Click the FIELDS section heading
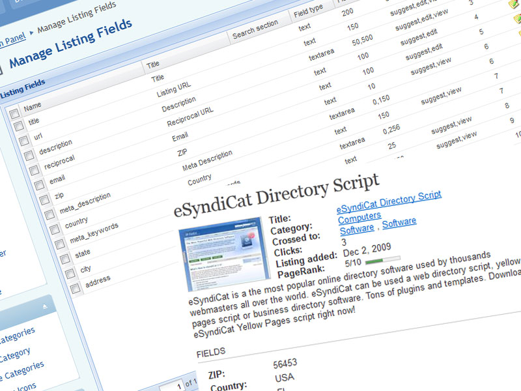The width and height of the screenshot is (521, 391). click(211, 353)
